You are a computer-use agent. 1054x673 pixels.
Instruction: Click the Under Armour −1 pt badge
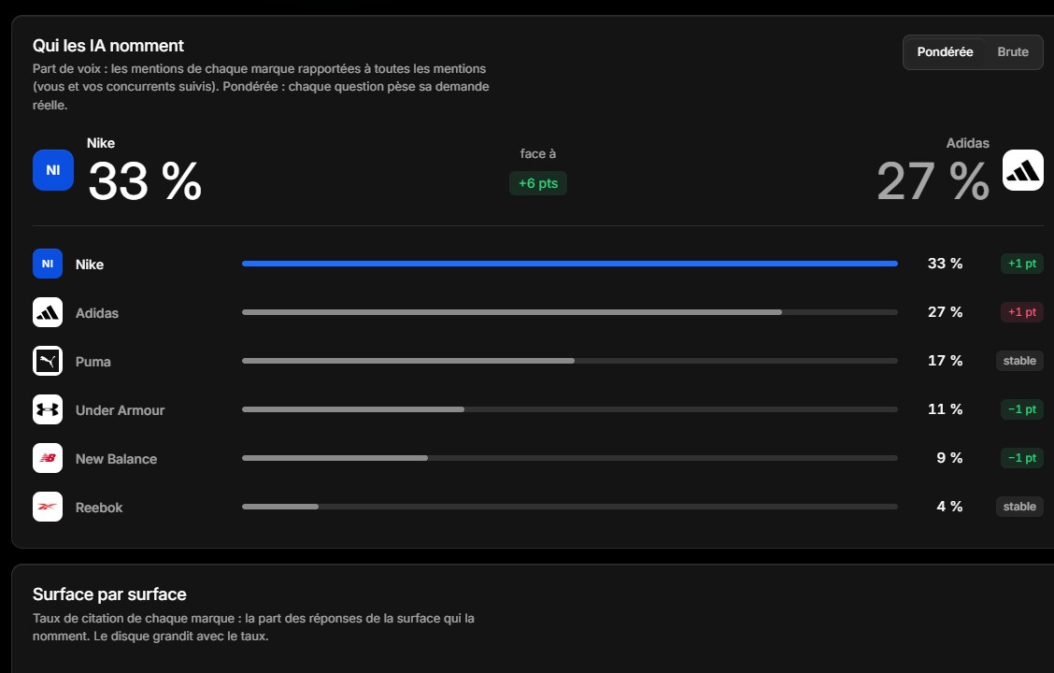(x=1021, y=409)
